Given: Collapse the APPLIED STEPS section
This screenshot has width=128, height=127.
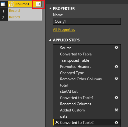Looking at the screenshot, I should pos(50,40).
